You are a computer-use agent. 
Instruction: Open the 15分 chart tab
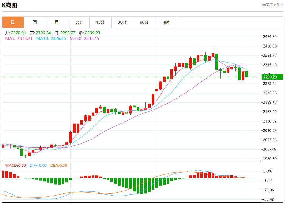point(101,22)
